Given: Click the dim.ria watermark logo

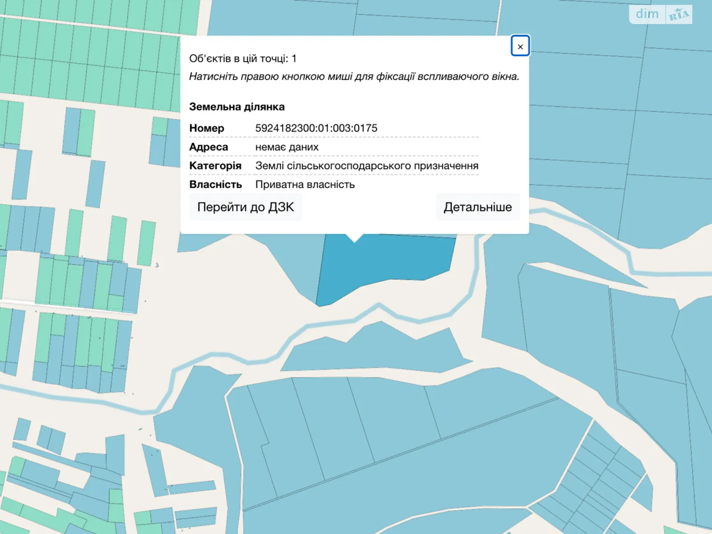Looking at the screenshot, I should [660, 14].
